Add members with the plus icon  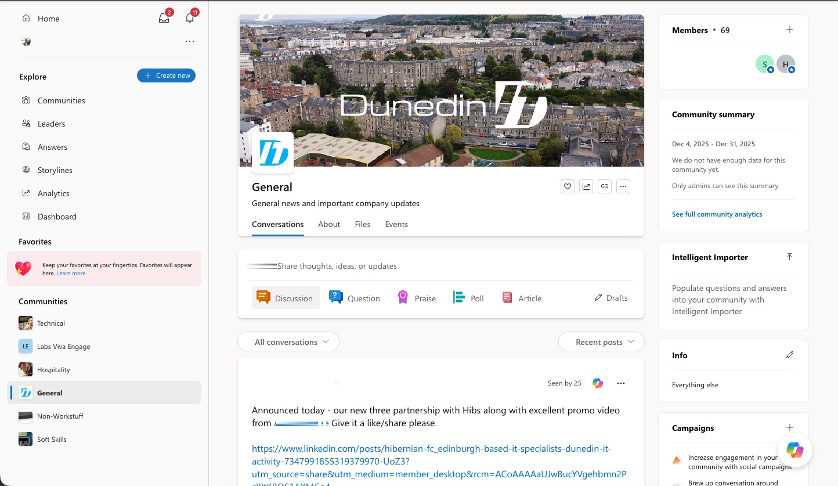point(790,30)
